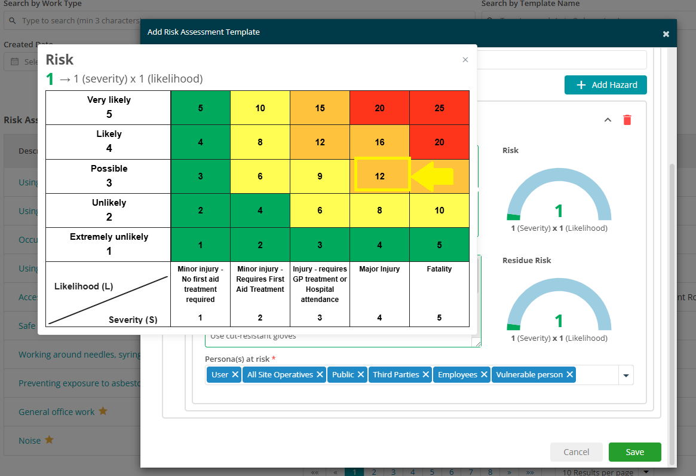Select cell 4 in the Extremely unlikely row
Viewport: 696px width, 476px height.
pyautogui.click(x=379, y=245)
